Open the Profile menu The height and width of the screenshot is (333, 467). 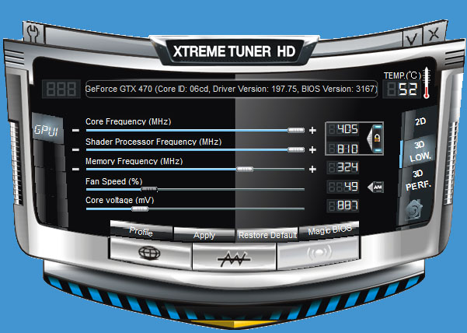pyautogui.click(x=141, y=231)
